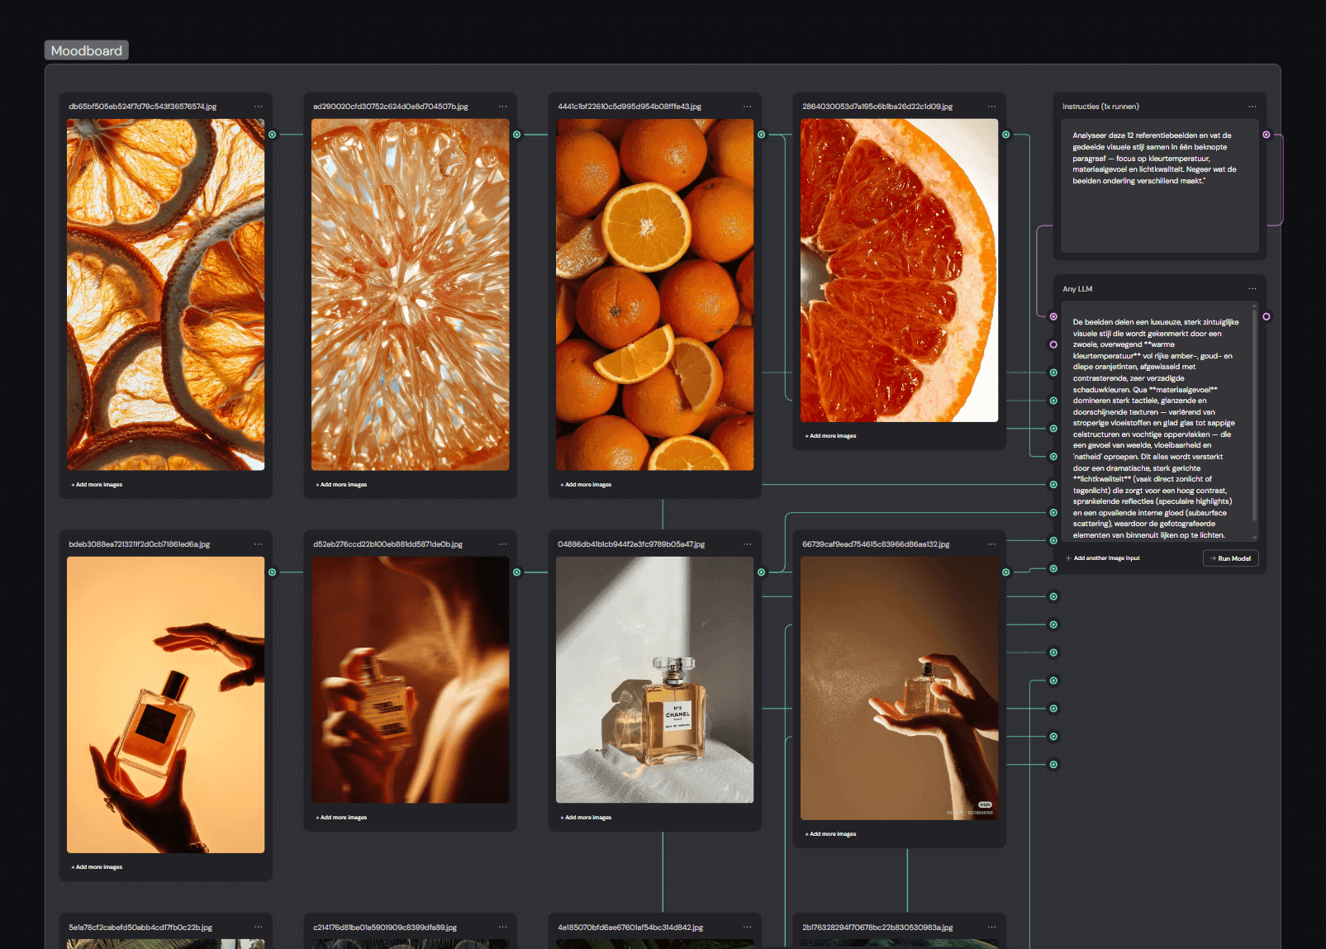Open the Any LLM node options menu
Viewport: 1326px width, 949px height.
(x=1252, y=289)
